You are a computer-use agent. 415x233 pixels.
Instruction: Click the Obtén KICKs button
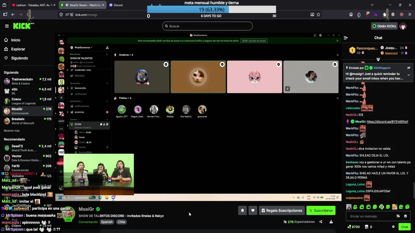tap(384, 26)
